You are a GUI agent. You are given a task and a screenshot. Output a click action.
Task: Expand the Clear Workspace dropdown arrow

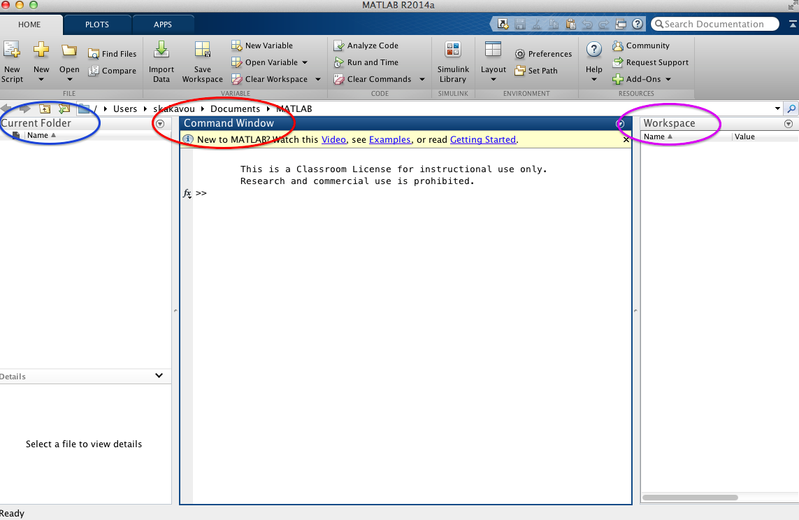[318, 79]
